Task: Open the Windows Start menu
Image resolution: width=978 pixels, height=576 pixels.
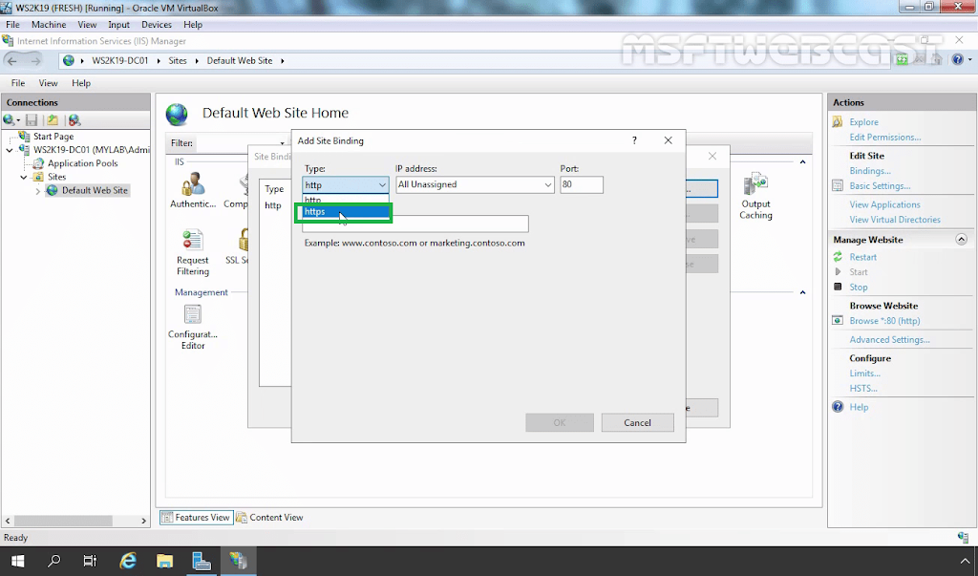Action: pyautogui.click(x=17, y=561)
